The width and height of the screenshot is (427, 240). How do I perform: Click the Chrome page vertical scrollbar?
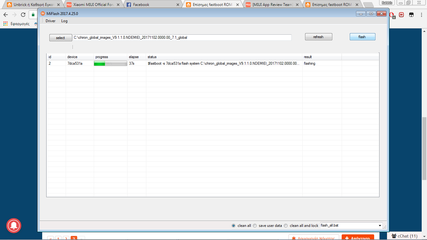pos(424,149)
